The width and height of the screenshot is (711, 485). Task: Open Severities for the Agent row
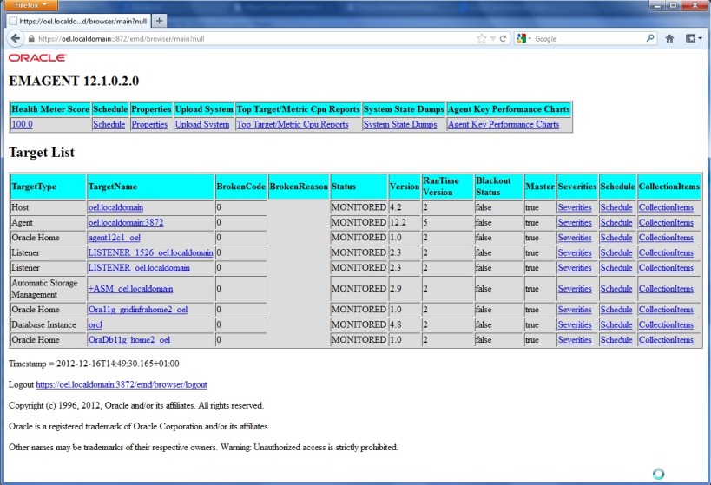point(575,223)
